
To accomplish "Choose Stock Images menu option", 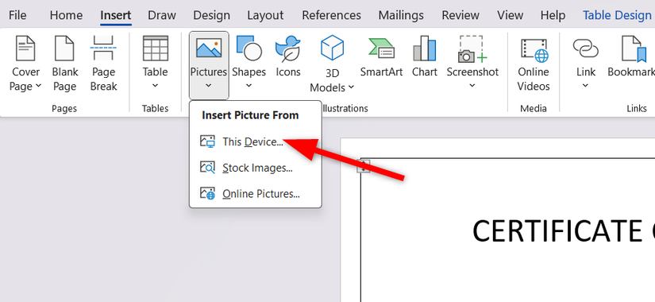I will pyautogui.click(x=255, y=168).
